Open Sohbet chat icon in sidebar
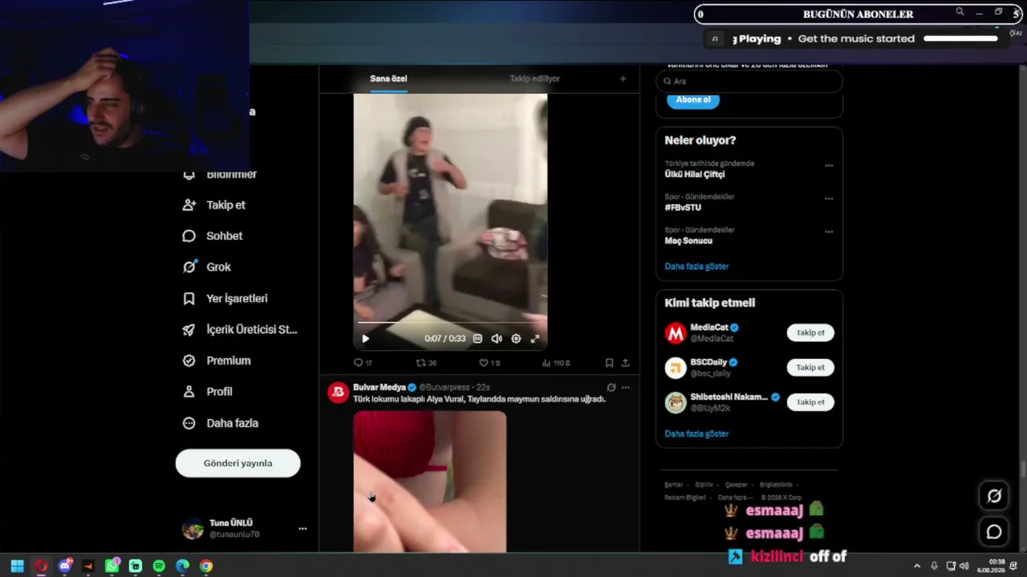1027x577 pixels. pyautogui.click(x=189, y=236)
